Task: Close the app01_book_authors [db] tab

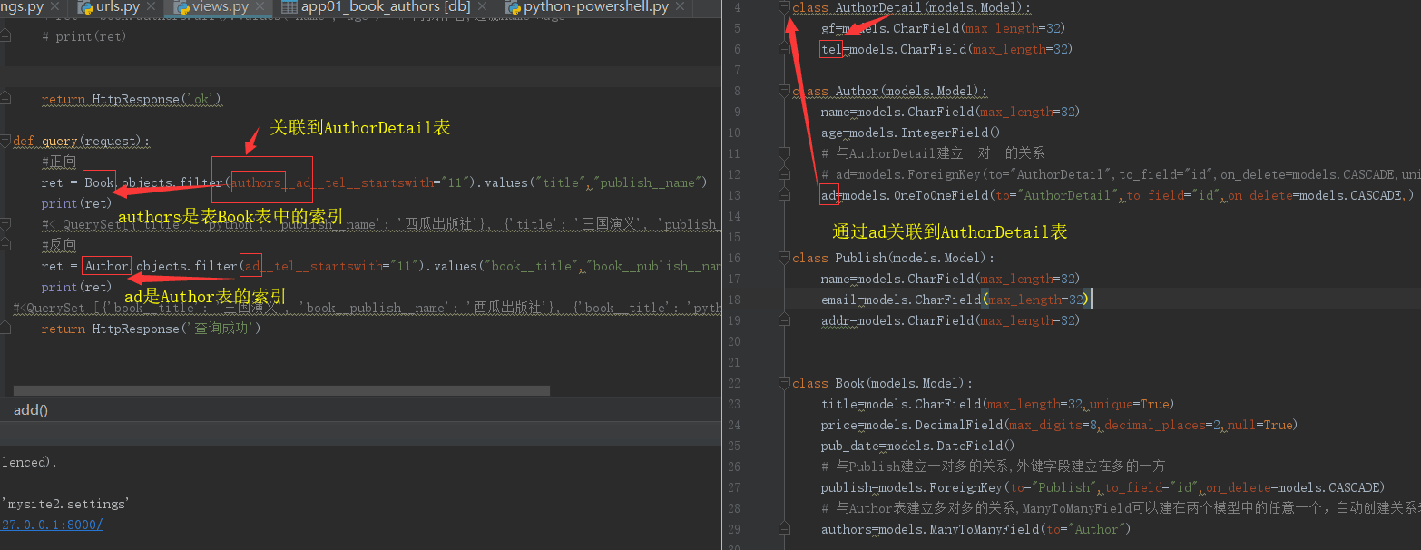Action: (483, 7)
